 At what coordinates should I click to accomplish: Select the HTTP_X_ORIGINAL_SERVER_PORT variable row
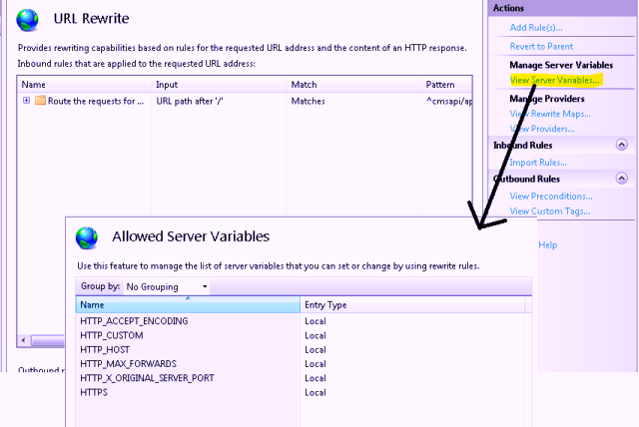coord(146,378)
